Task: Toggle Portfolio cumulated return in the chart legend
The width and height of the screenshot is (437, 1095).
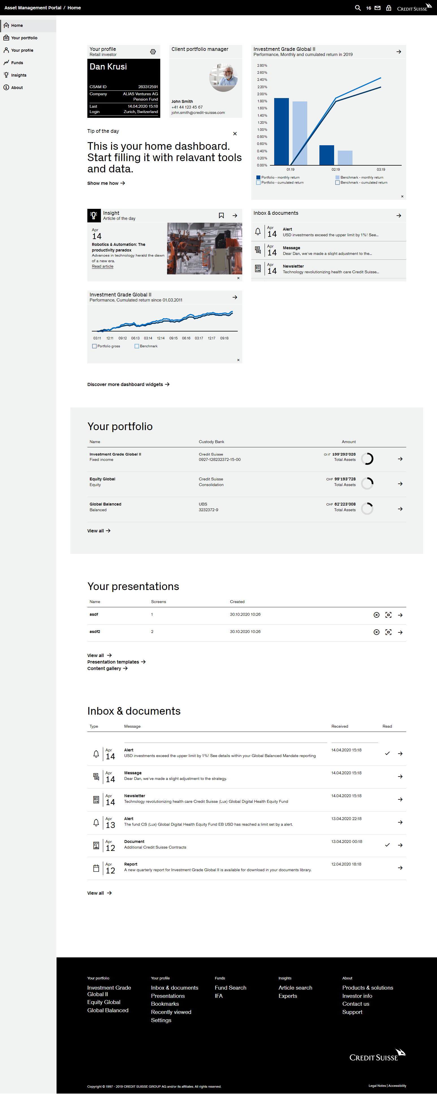Action: click(258, 182)
